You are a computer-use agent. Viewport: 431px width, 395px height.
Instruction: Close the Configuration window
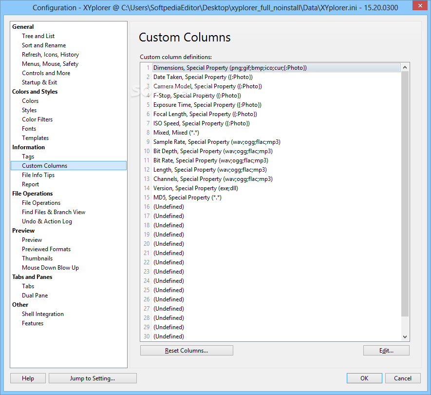tap(420, 5)
